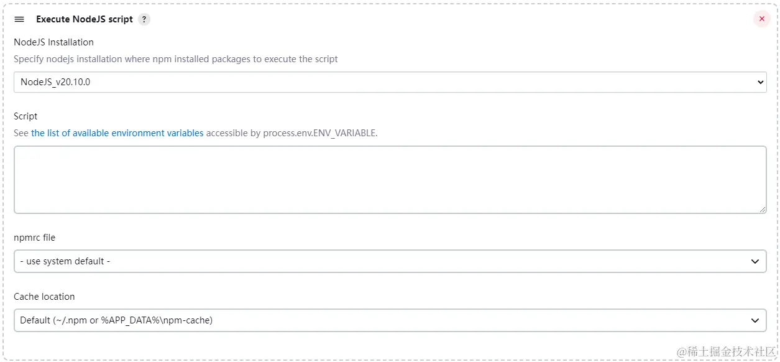Open the list of available environment variables link
This screenshot has height=362, width=780.
pyautogui.click(x=117, y=133)
